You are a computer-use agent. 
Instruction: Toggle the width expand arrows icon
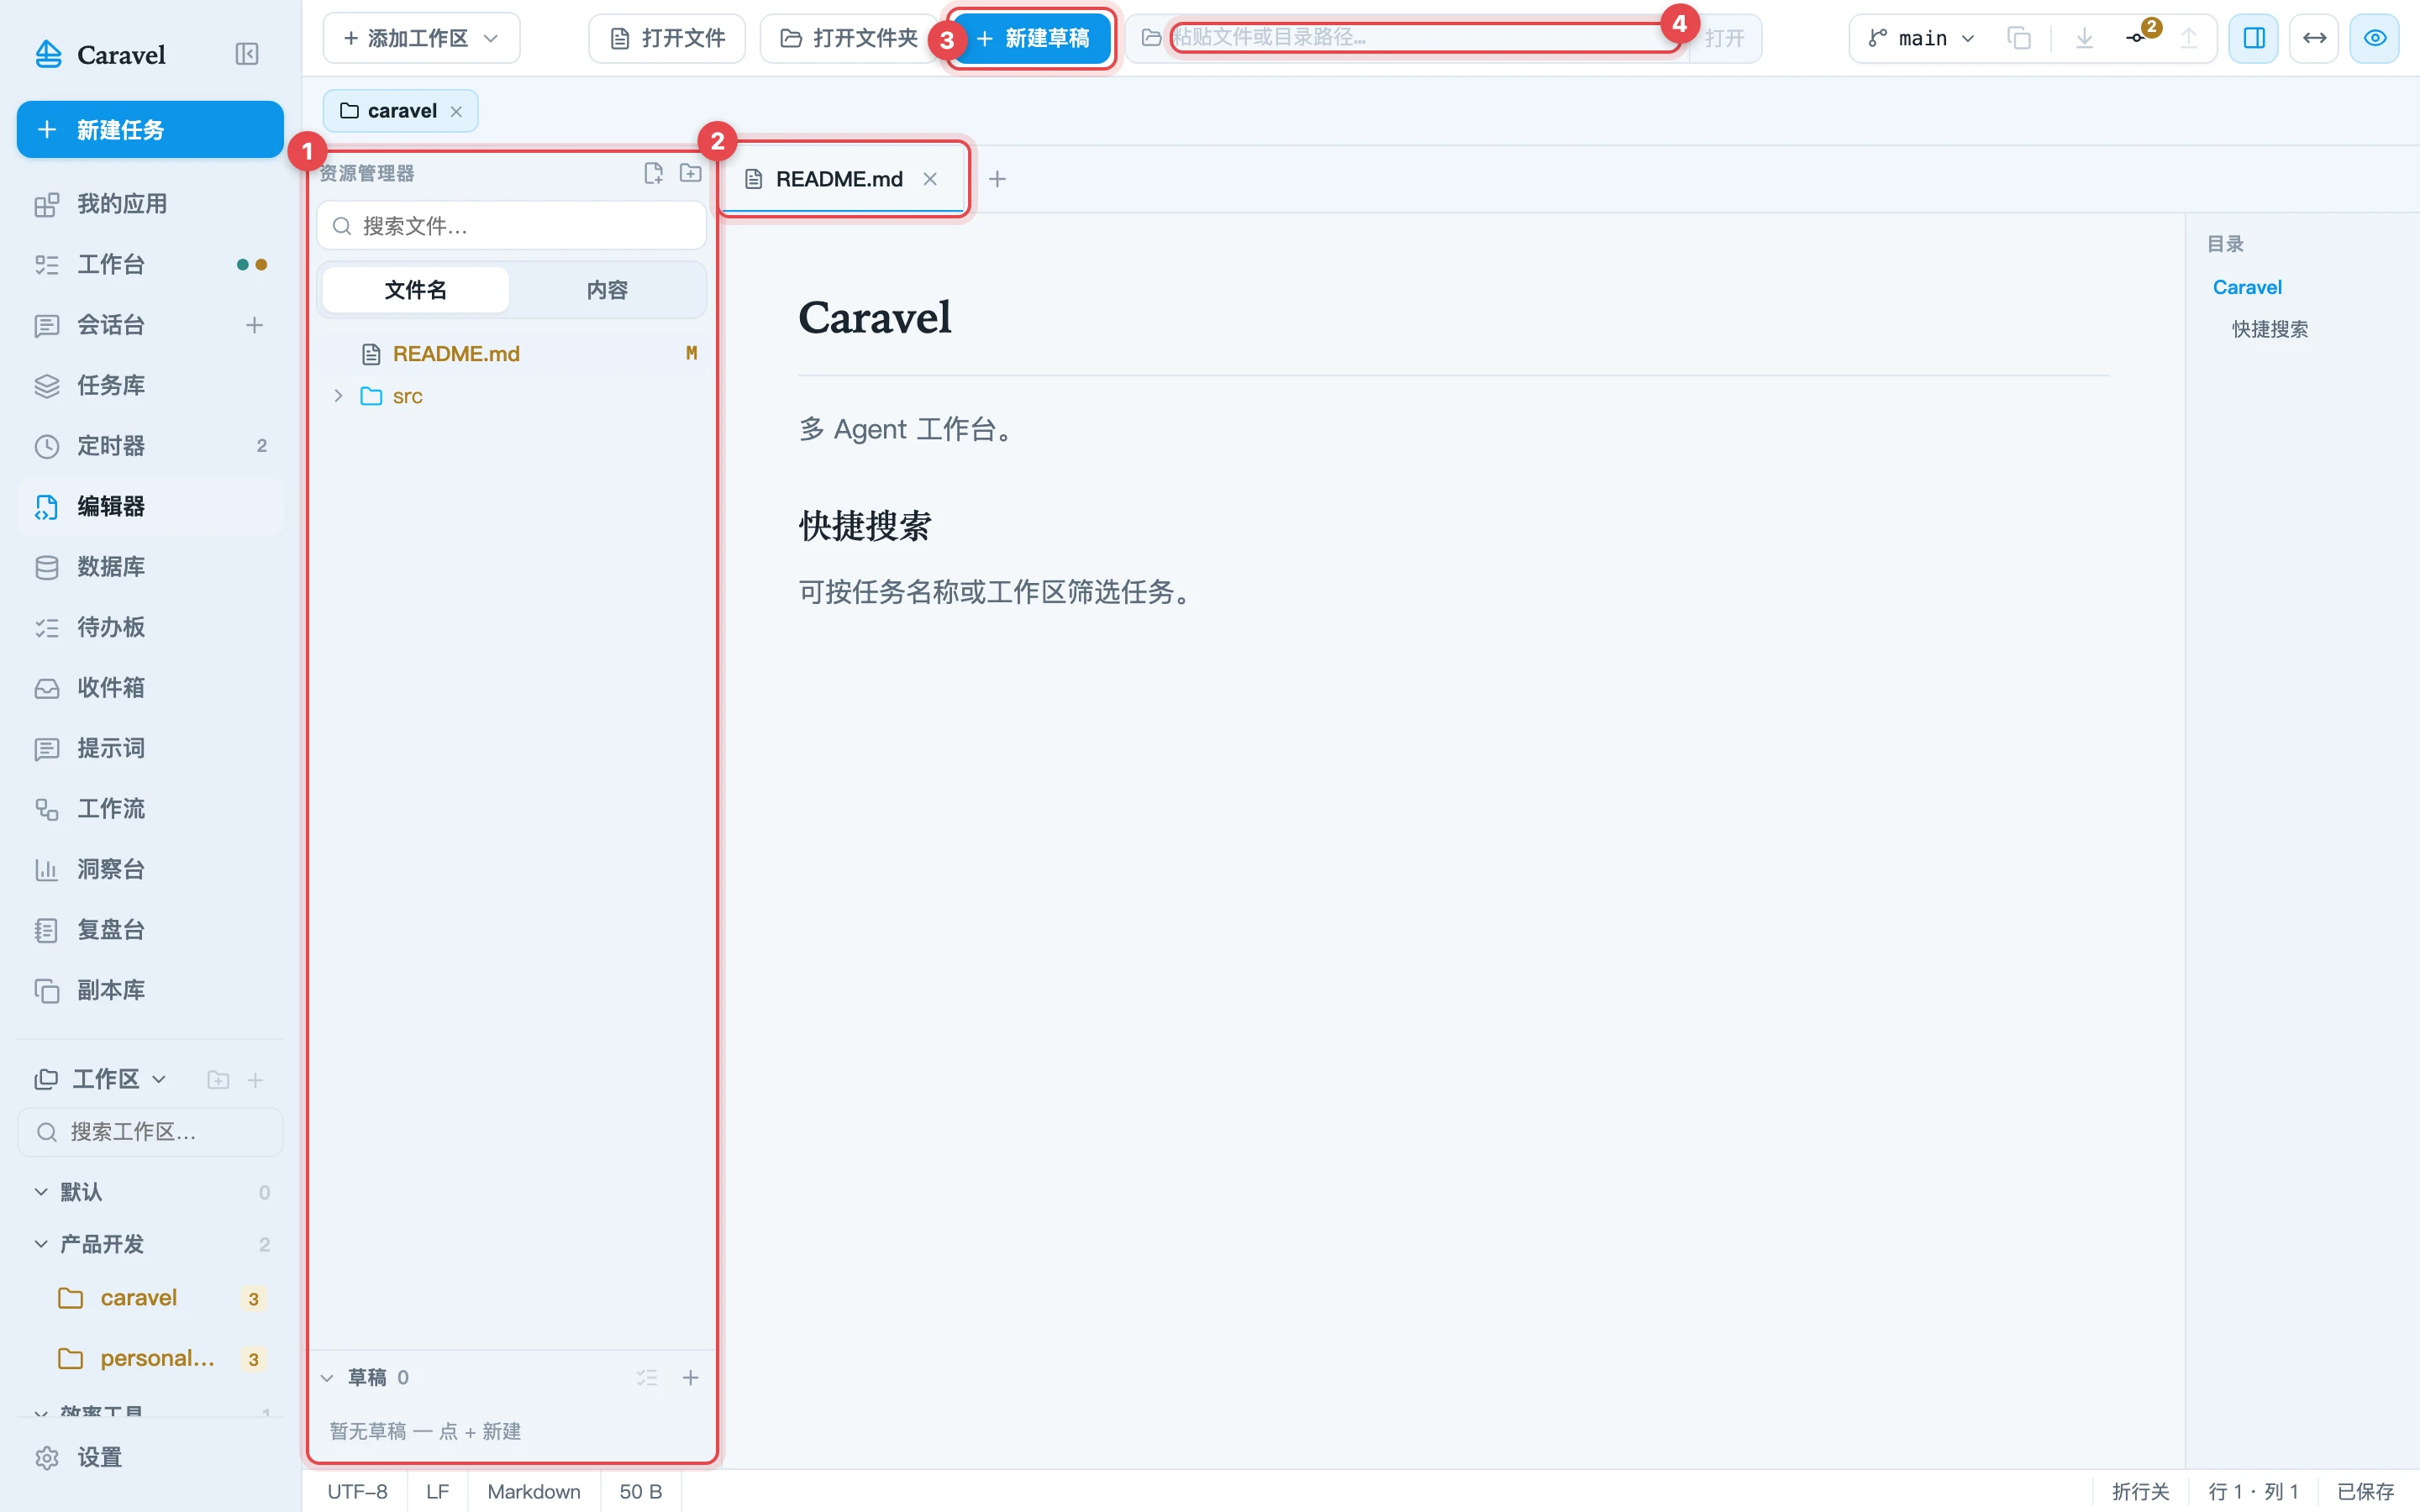(2314, 38)
